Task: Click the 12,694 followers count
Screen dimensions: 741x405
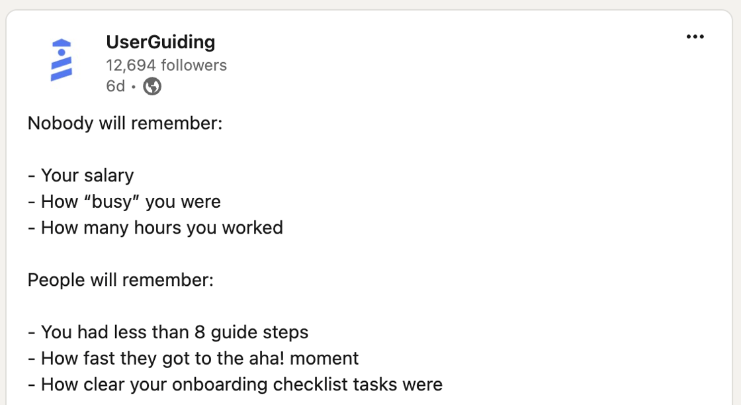Action: 166,65
